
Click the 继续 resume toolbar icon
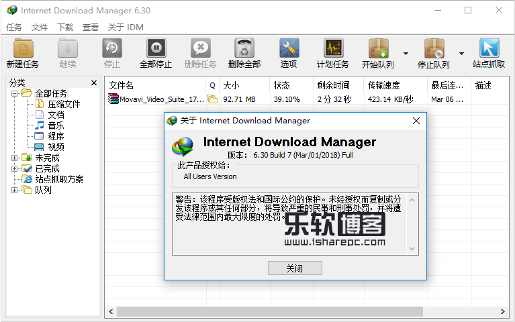68,48
